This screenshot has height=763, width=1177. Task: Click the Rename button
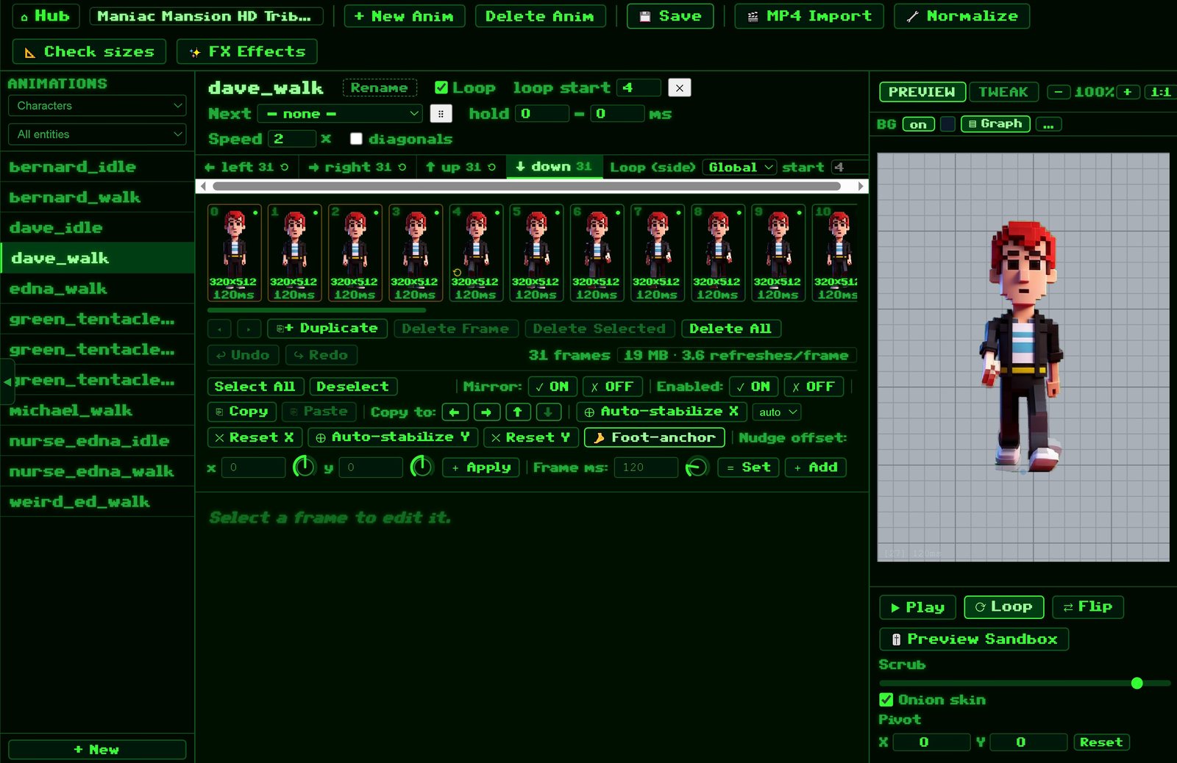coord(380,88)
